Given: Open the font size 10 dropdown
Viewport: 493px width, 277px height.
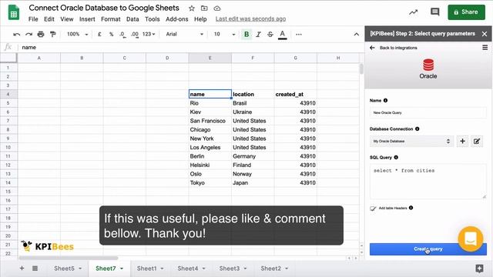Looking at the screenshot, I should click(224, 34).
